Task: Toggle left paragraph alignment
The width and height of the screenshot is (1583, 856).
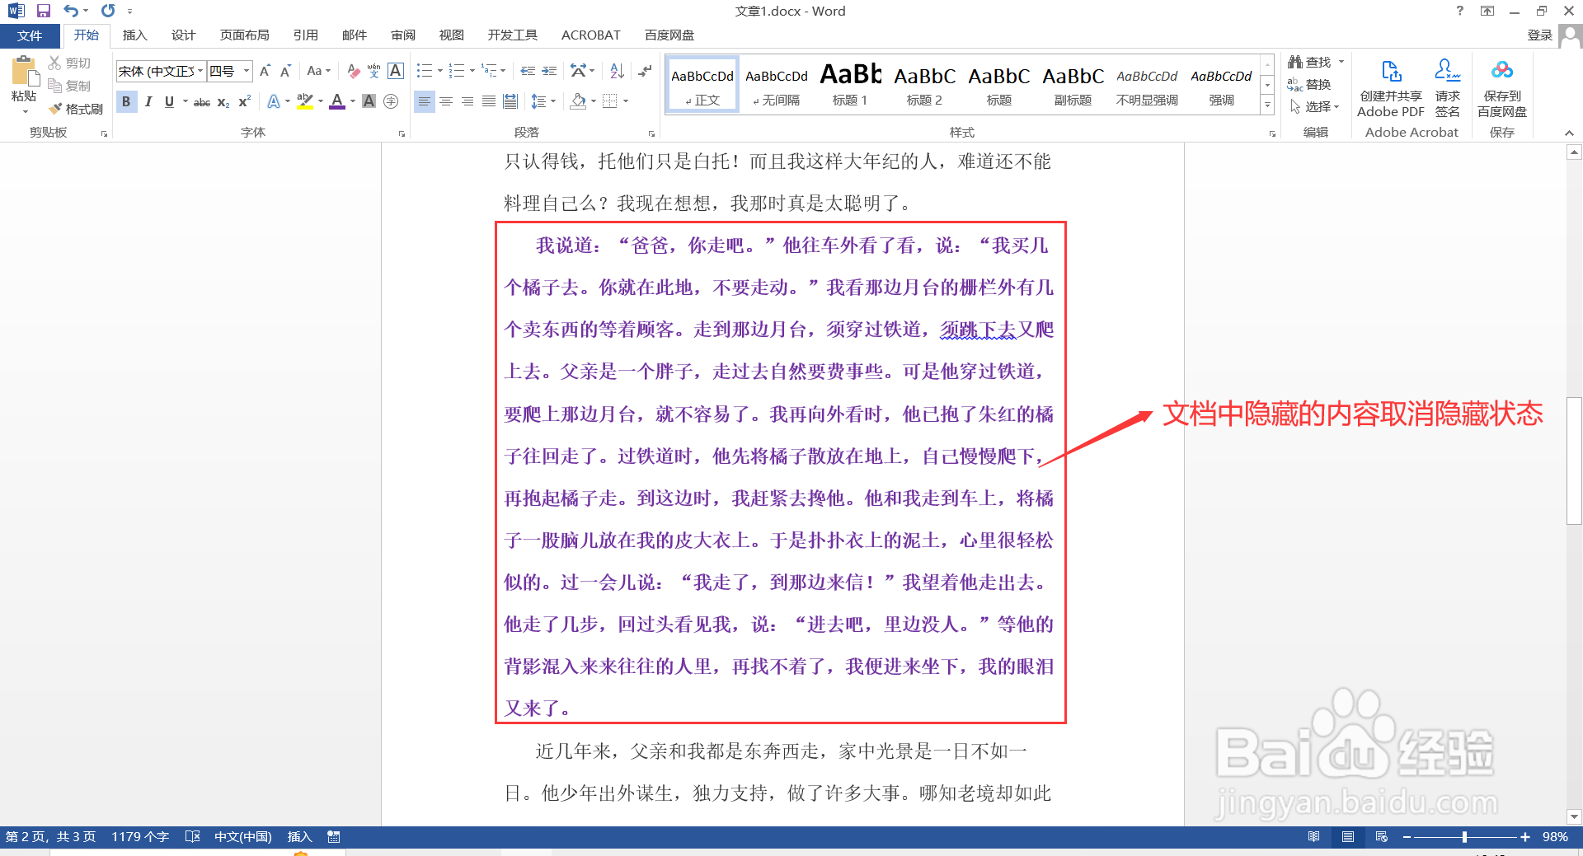Action: click(424, 101)
